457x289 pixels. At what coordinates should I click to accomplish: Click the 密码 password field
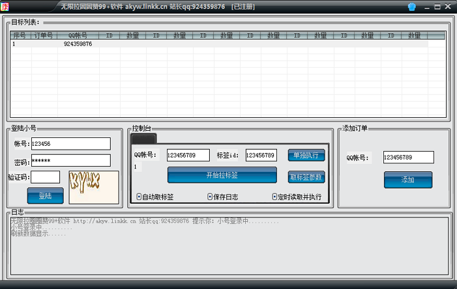[x=71, y=160]
